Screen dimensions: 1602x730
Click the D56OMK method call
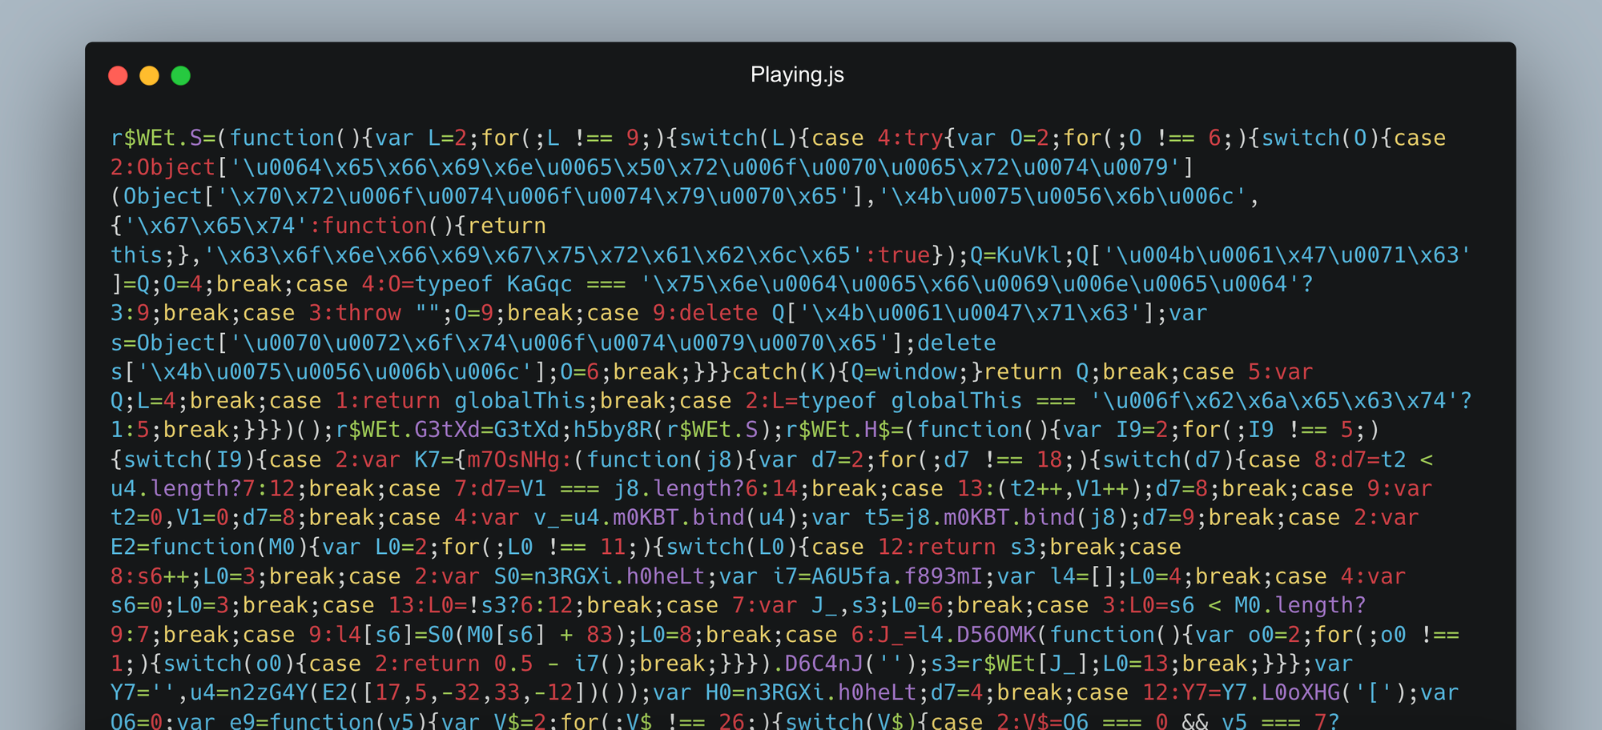click(996, 635)
